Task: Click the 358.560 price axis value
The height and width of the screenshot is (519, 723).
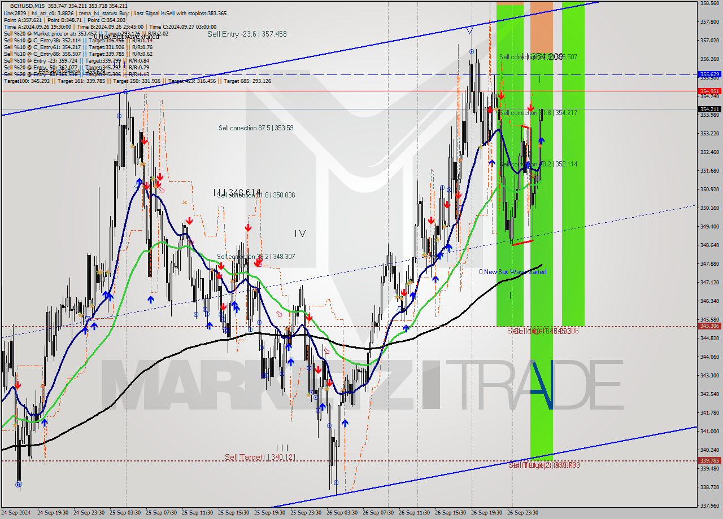Action: 709,3
